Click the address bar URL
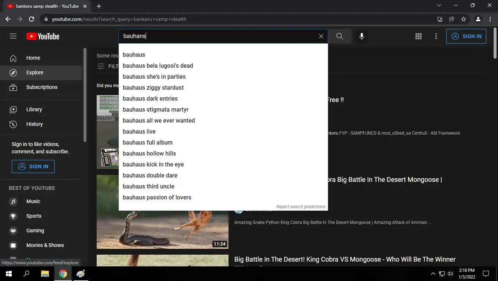The width and height of the screenshot is (498, 281). tap(119, 19)
